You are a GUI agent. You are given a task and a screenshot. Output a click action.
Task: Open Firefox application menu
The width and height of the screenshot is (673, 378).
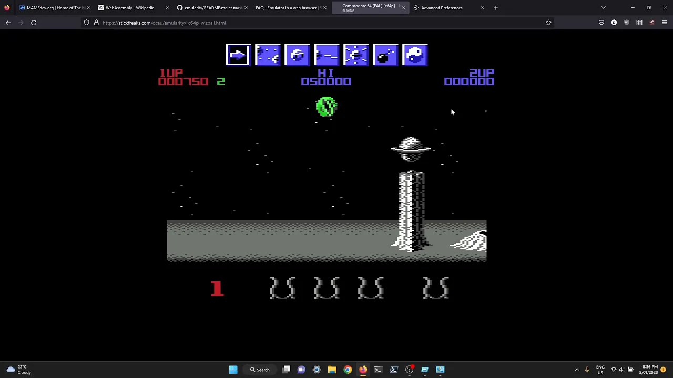[x=665, y=23]
